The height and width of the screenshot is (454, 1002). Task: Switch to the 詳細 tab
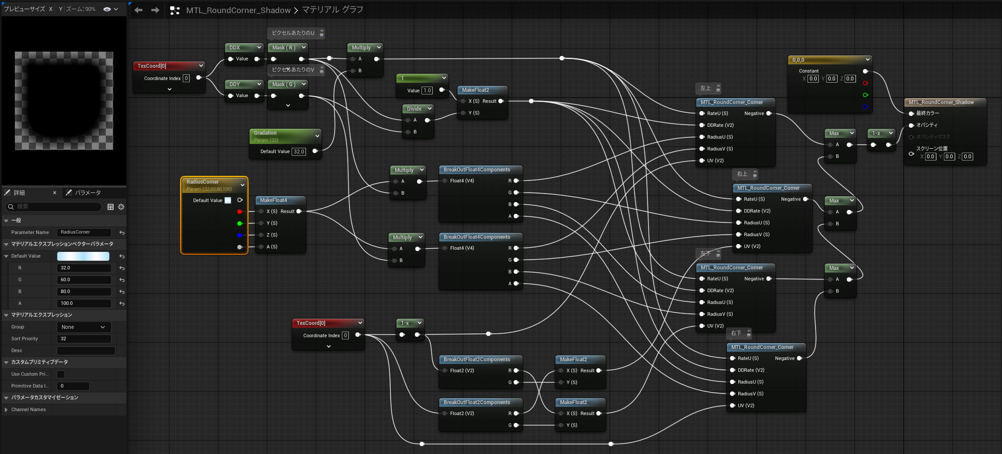point(19,193)
